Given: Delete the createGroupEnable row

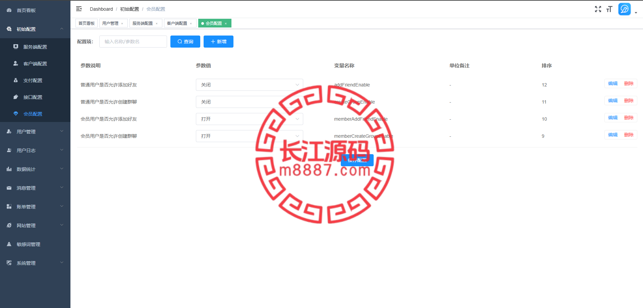Looking at the screenshot, I should pyautogui.click(x=629, y=101).
